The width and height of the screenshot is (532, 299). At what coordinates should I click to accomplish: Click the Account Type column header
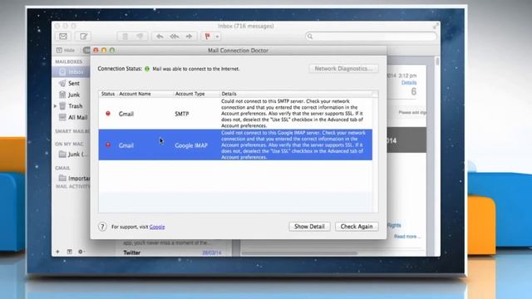pyautogui.click(x=196, y=94)
